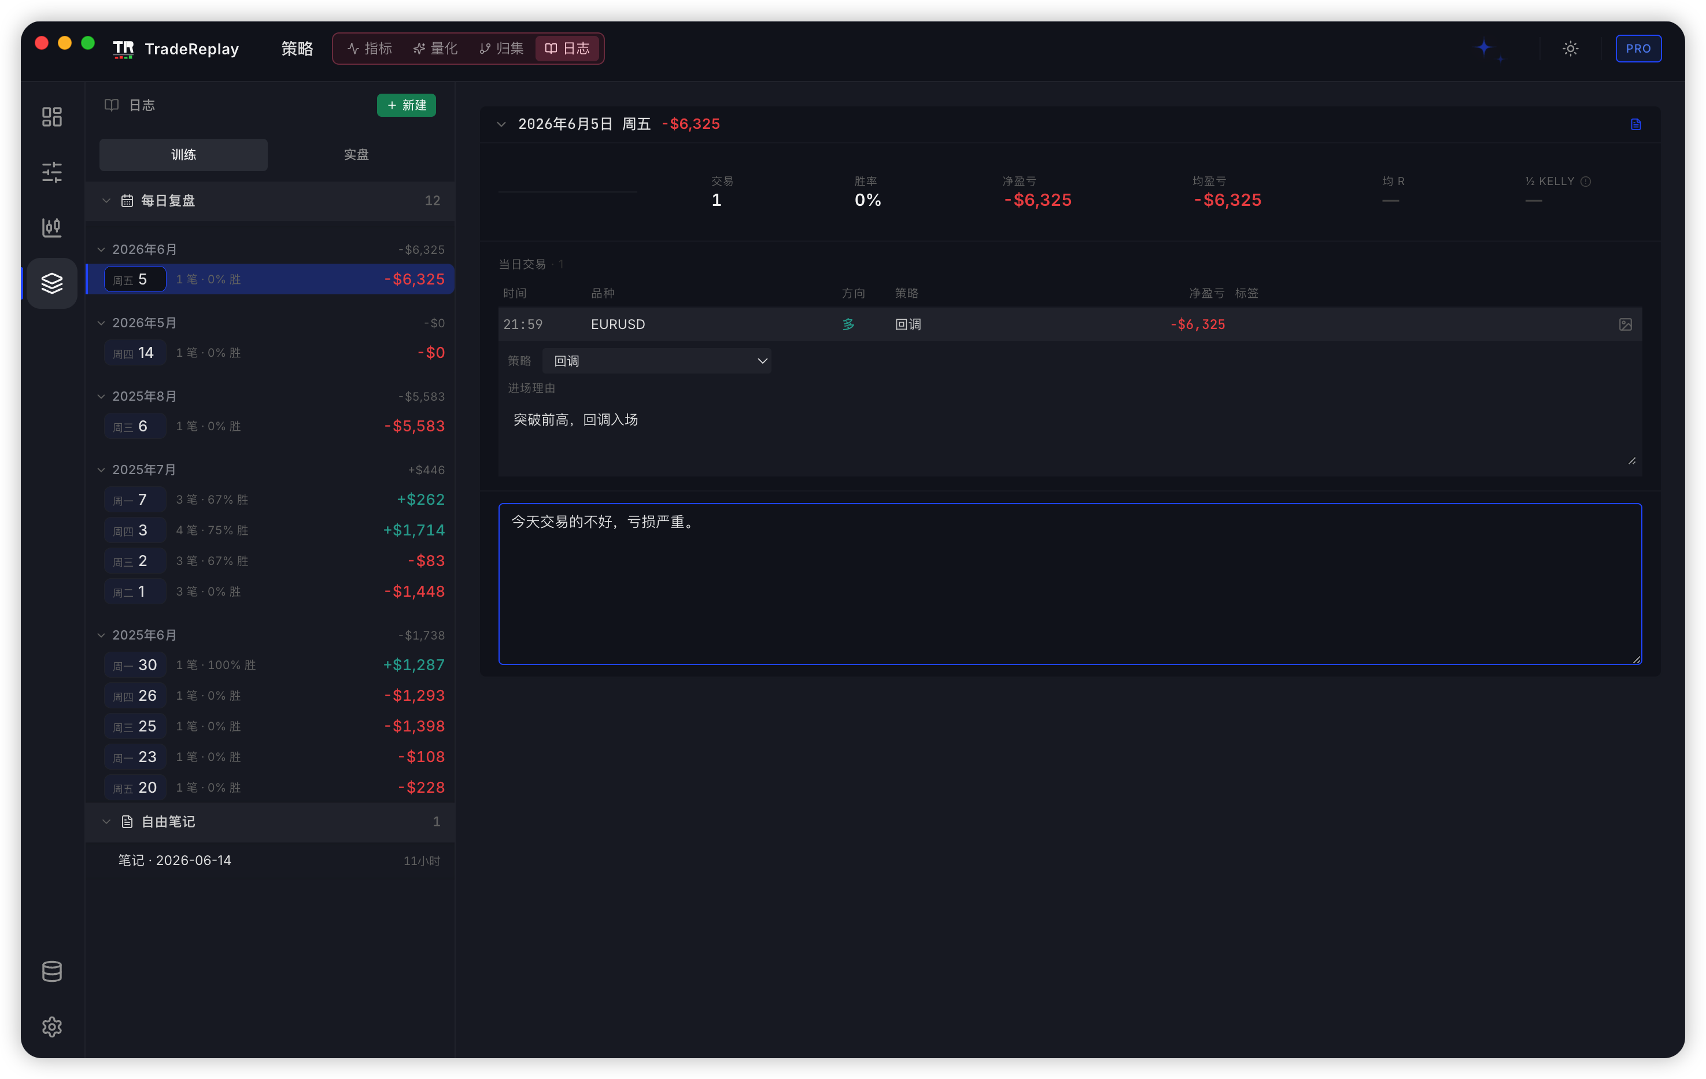The image size is (1706, 1079).
Task: Open the gear settings icon
Action: point(51,1026)
